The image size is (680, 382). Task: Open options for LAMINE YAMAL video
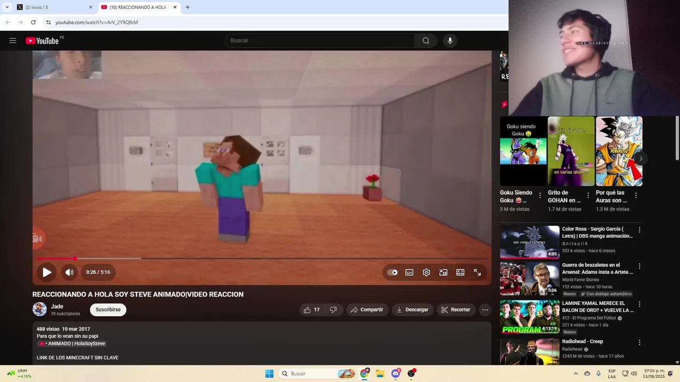[x=640, y=305]
